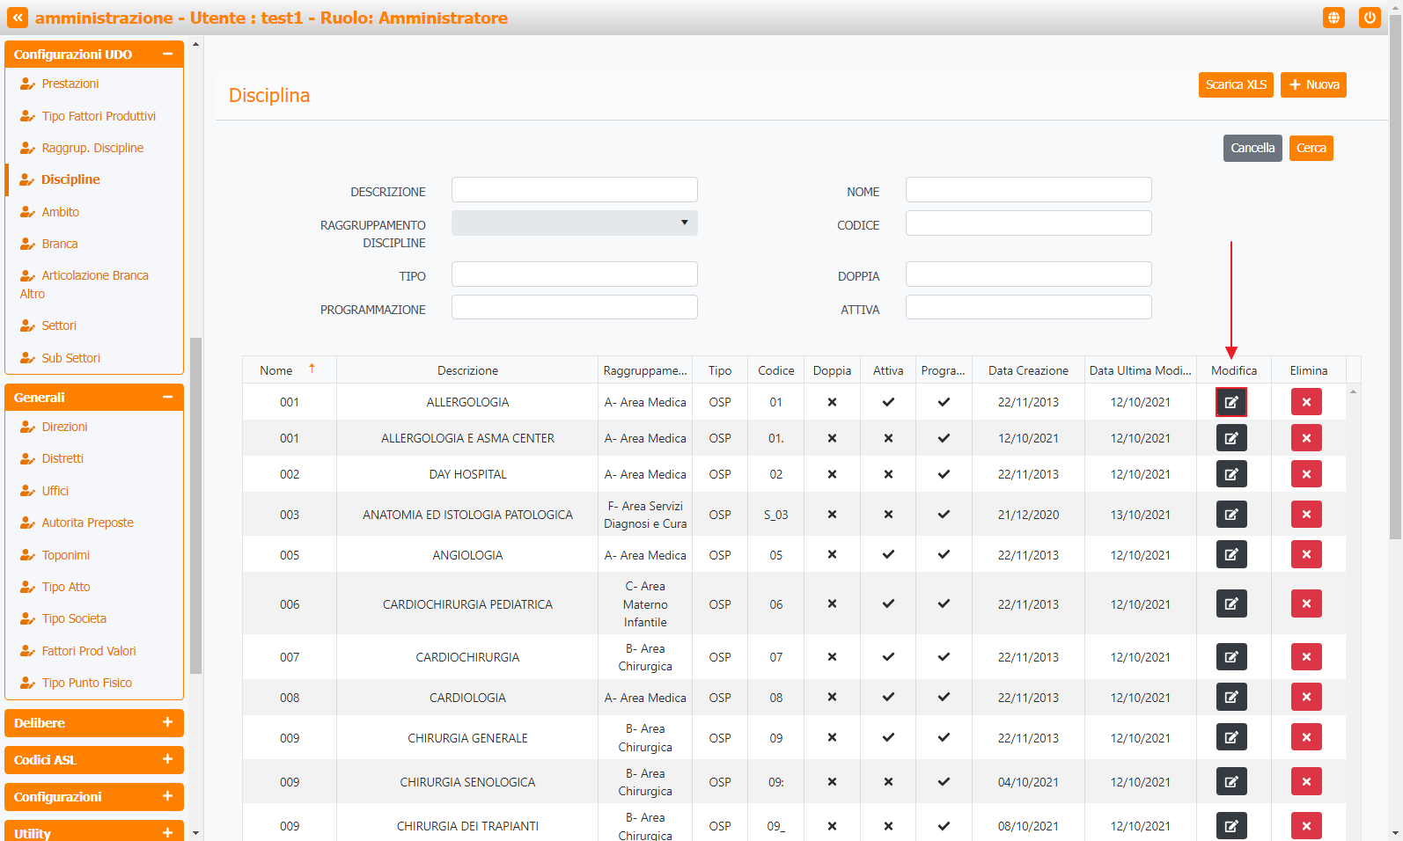Screen dimensions: 1403x841
Task: Sort by Nome column arrow
Action: point(312,369)
